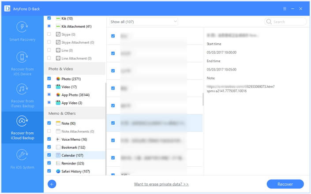
Task: Click the Line app icon
Action: (x=58, y=50)
